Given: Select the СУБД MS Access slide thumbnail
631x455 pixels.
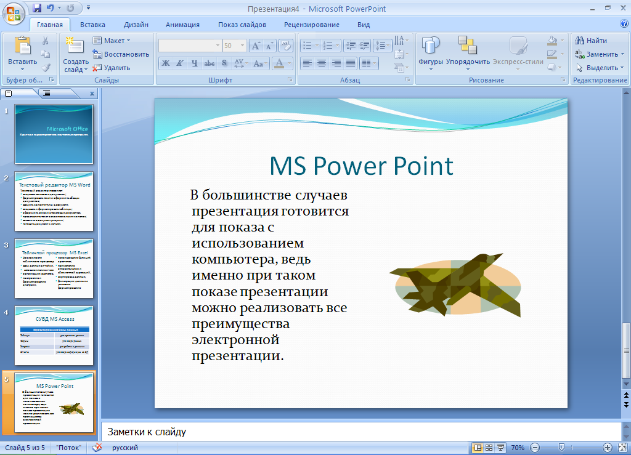Looking at the screenshot, I should (54, 336).
